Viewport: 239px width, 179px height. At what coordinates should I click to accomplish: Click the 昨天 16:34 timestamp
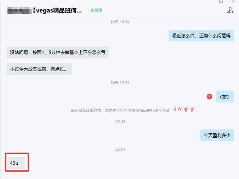click(x=120, y=22)
